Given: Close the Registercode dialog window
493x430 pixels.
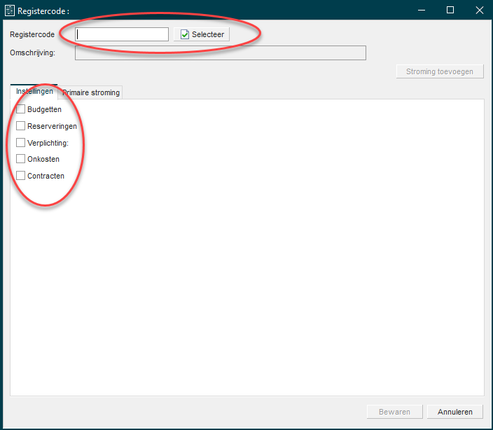Looking at the screenshot, I should (x=479, y=11).
